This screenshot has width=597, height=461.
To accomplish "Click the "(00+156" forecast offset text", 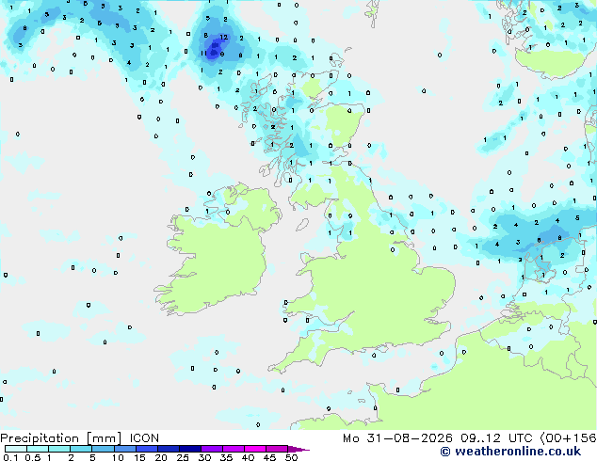I will 568,438.
